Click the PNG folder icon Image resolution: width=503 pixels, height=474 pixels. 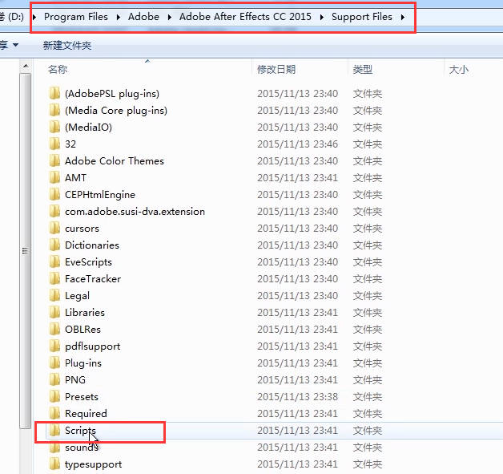click(54, 379)
